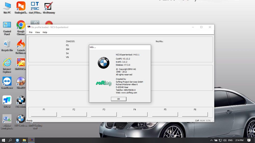The width and height of the screenshot is (255, 143).
Task: Click the NUM status bar indicator
Action: point(202,121)
